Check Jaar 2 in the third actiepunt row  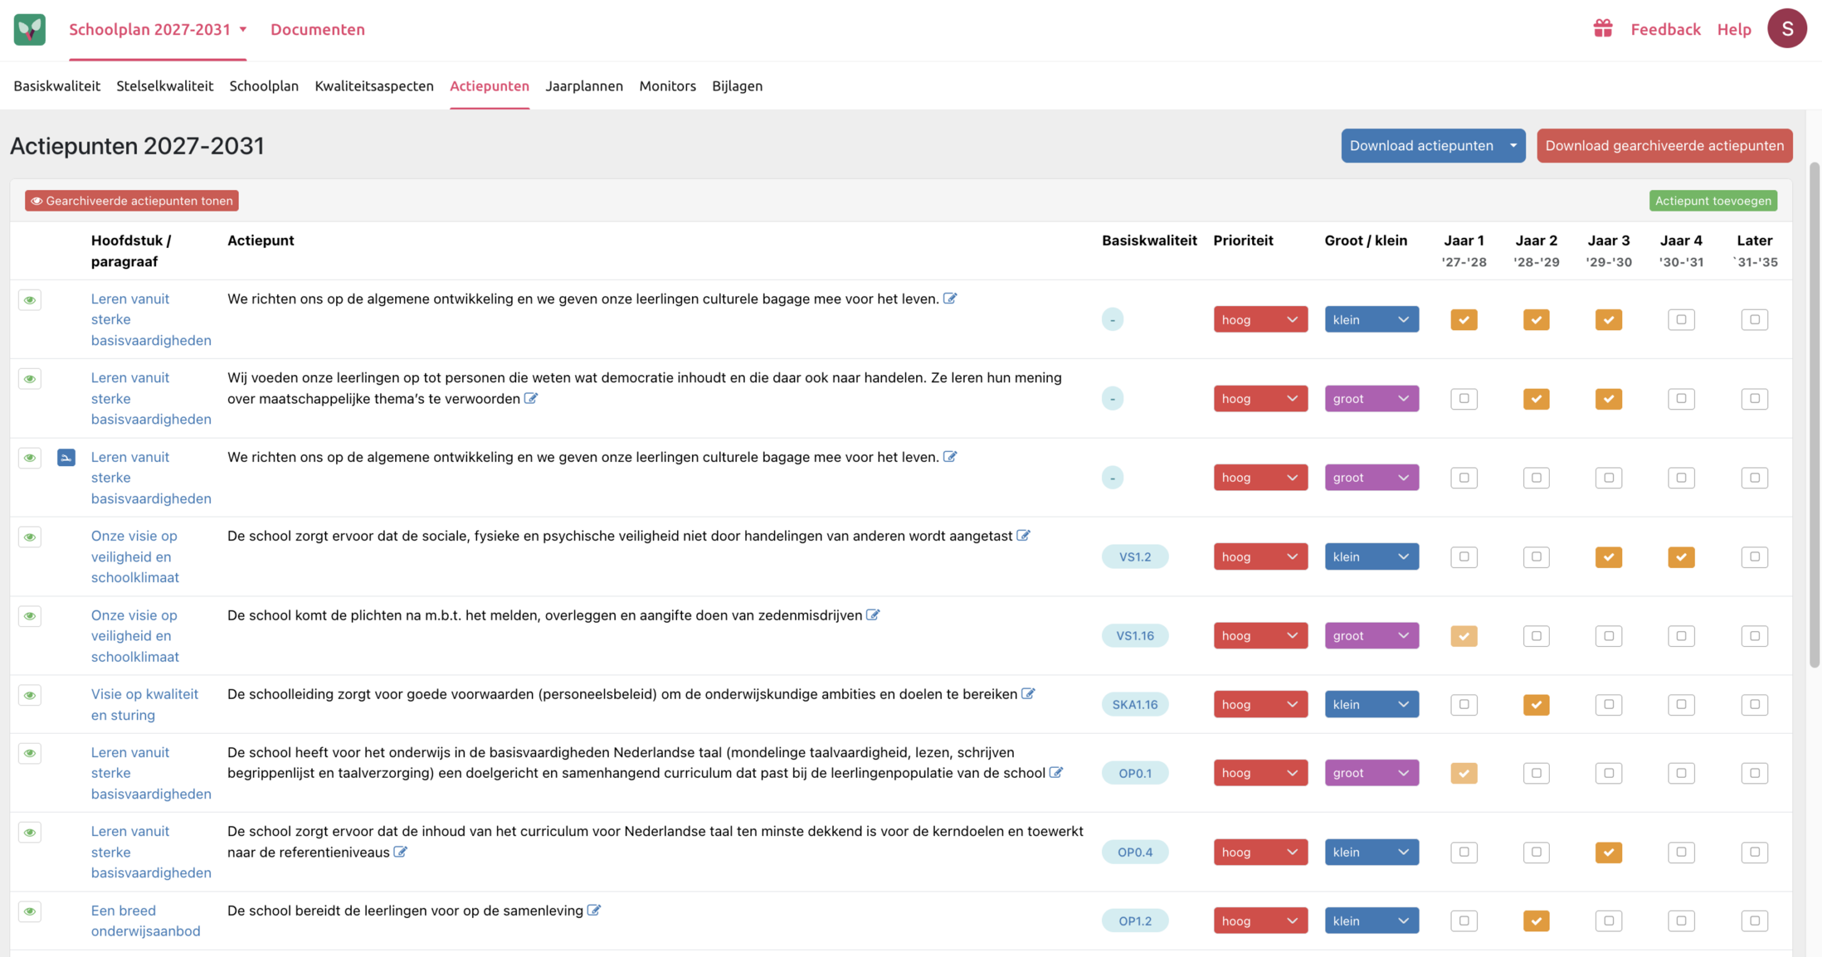pos(1535,478)
